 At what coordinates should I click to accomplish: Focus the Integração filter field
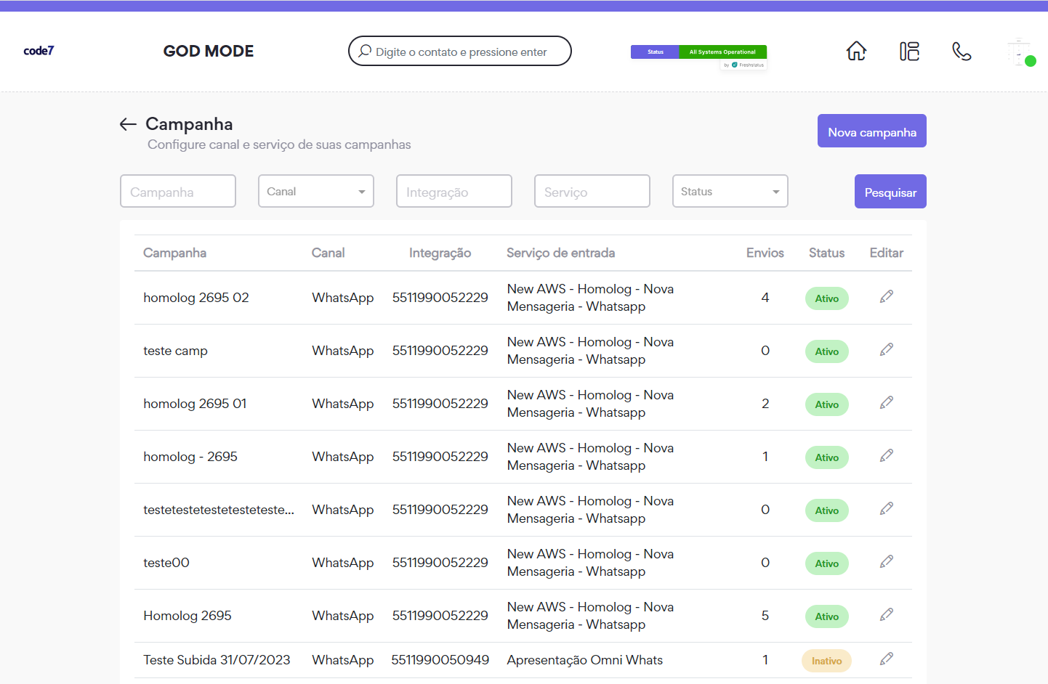click(454, 191)
